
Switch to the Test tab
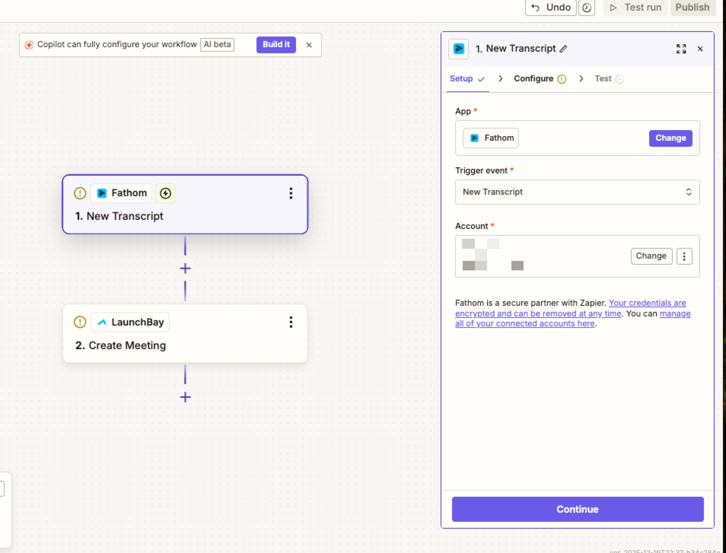pyautogui.click(x=609, y=79)
